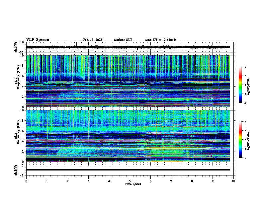263x203 pixels.
Task: Click the ch.2 spectrogram "4" kHz tick label
Action: pos(23,141)
